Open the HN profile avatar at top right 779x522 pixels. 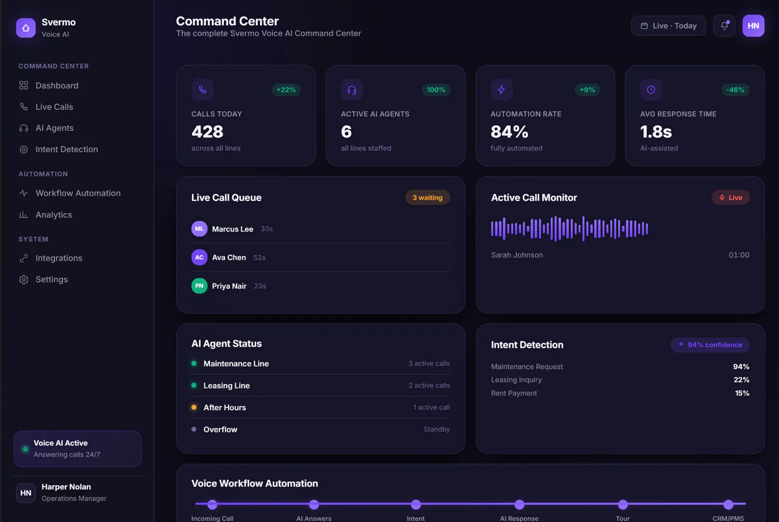pos(753,26)
